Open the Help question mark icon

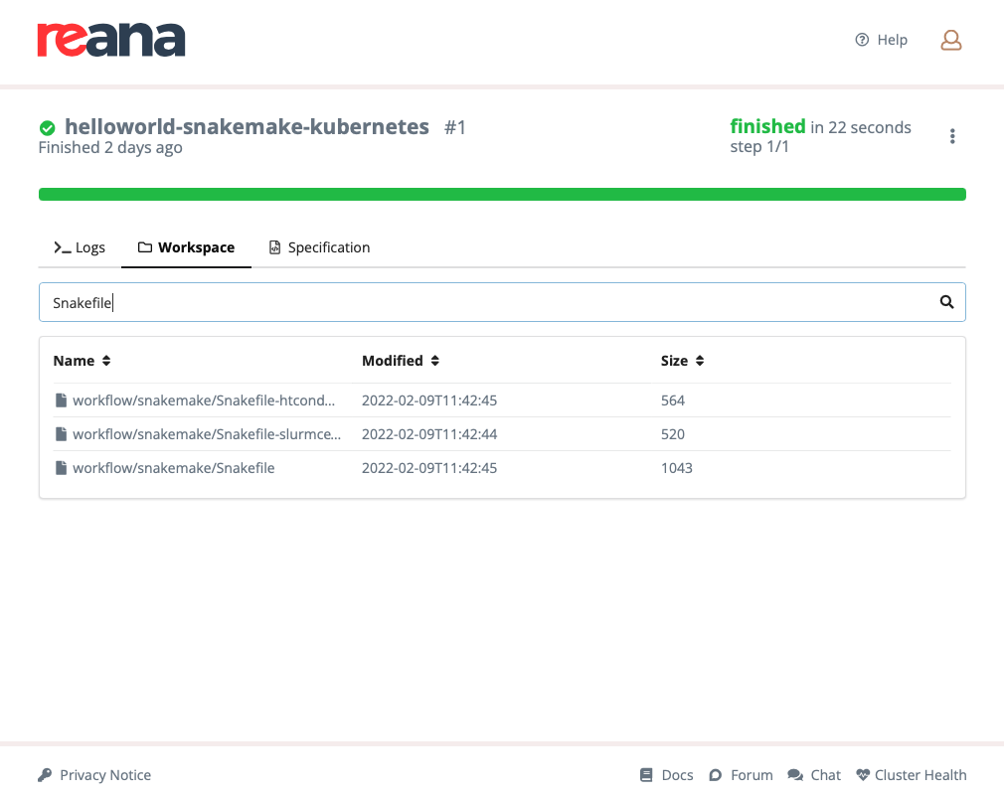pyautogui.click(x=860, y=40)
